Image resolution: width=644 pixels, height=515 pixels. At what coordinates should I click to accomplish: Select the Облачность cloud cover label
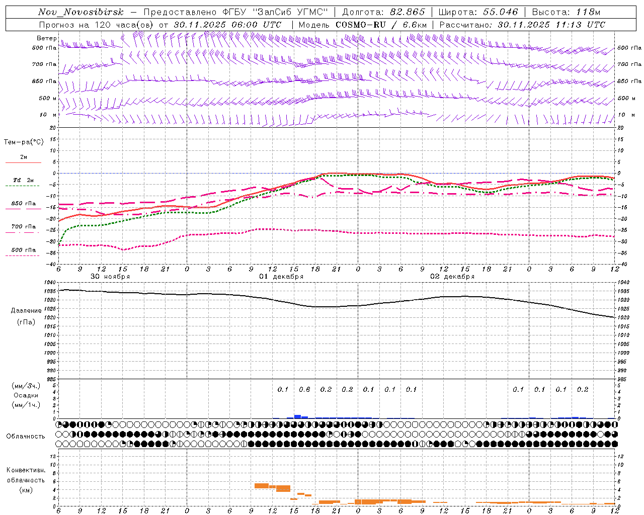26,436
